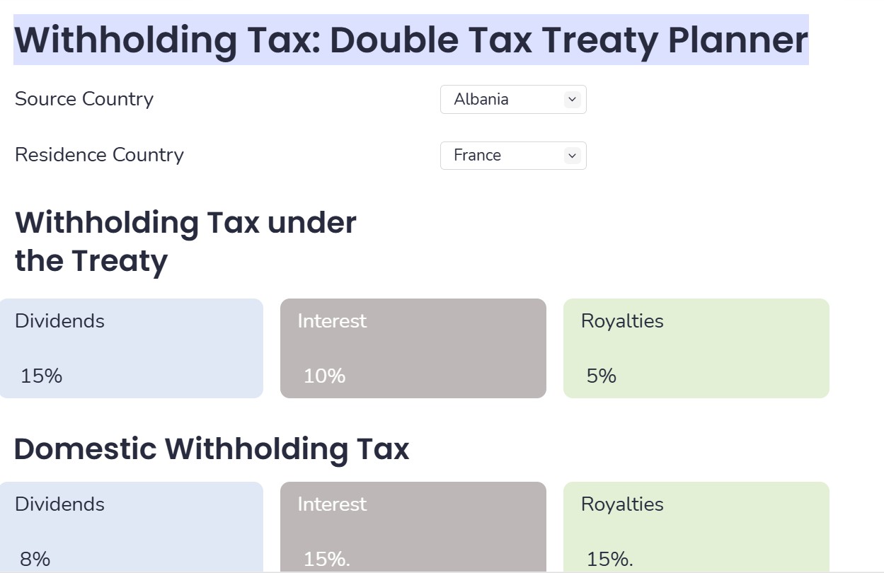Screen dimensions: 884x573
Task: Click the Residence Country label
Action: click(99, 155)
